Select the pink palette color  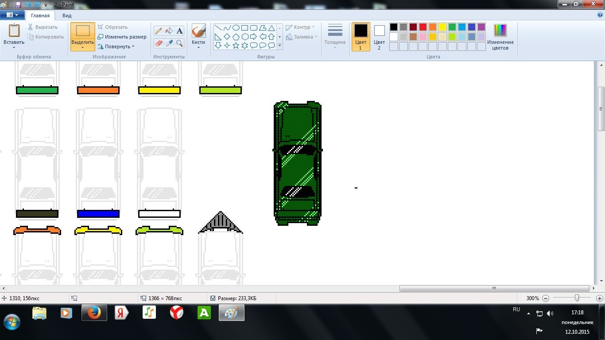[x=423, y=37]
